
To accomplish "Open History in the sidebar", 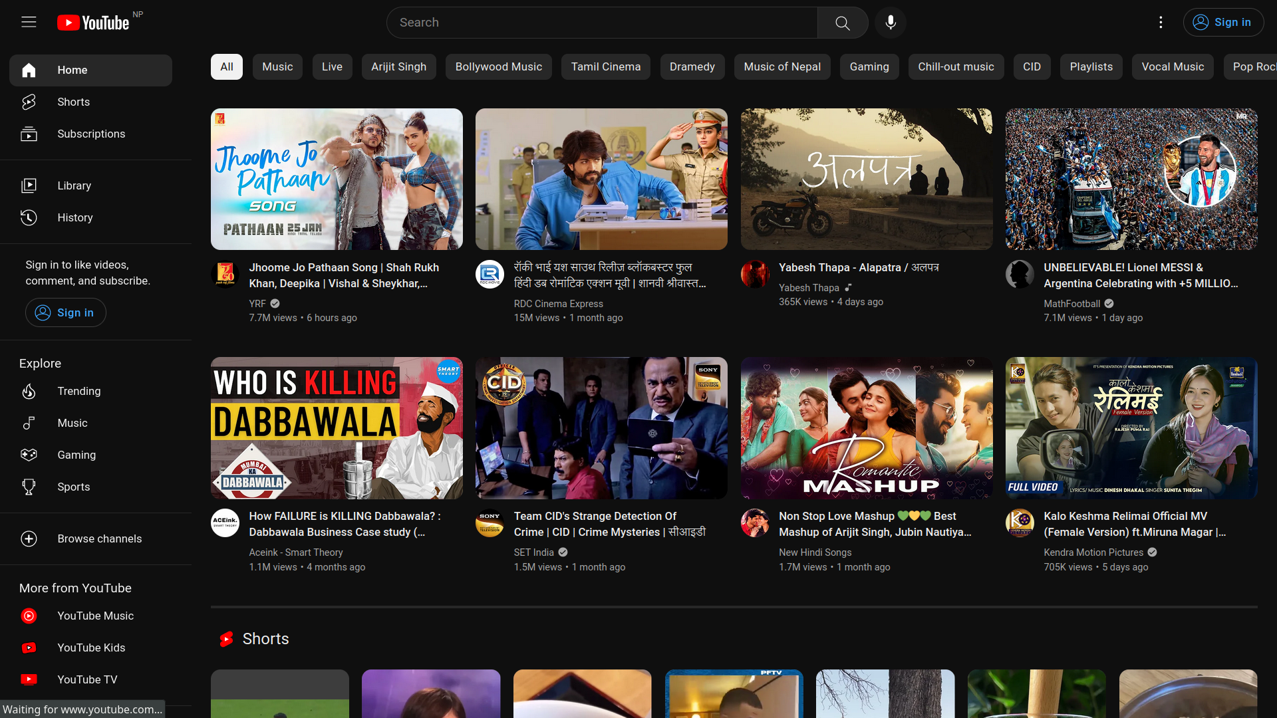I will coord(74,217).
